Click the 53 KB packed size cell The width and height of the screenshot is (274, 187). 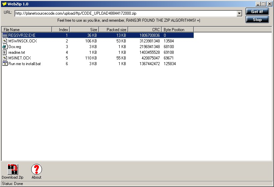pos(121,41)
